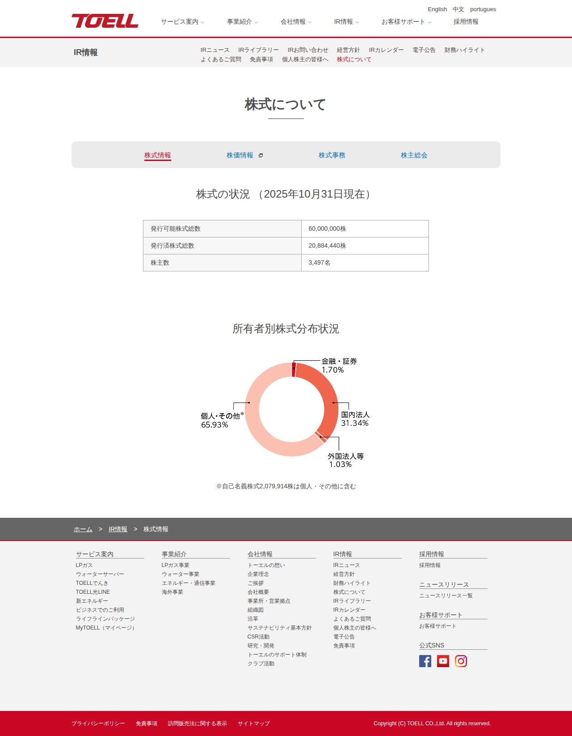Screen dimensions: 572x736
Task: Open LPガス footer link under サービス案内
Action: coord(84,565)
